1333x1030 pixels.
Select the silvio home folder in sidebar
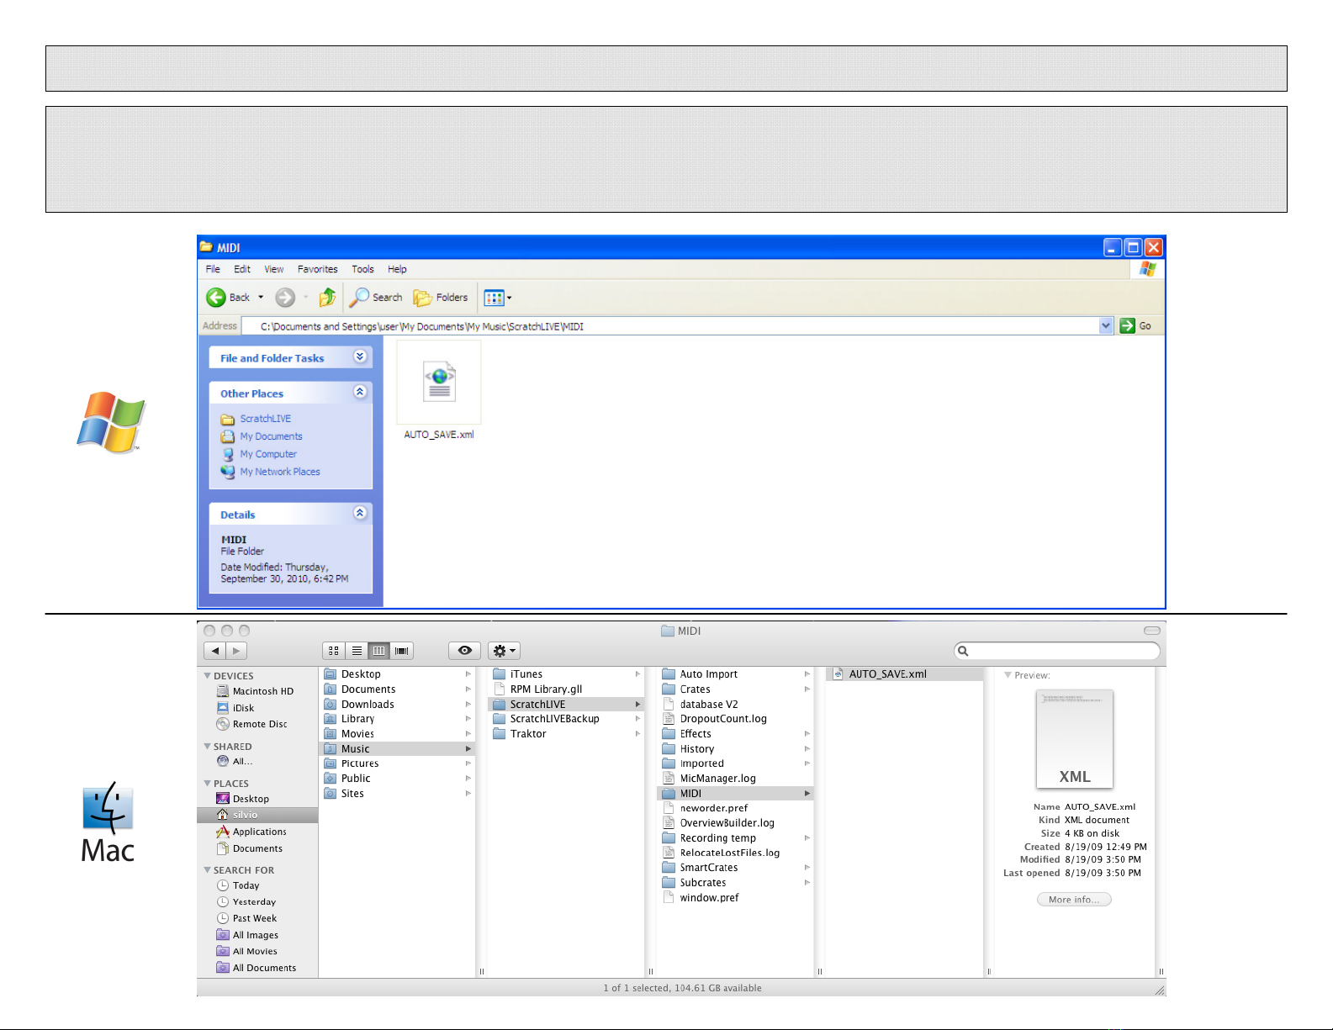click(x=257, y=815)
